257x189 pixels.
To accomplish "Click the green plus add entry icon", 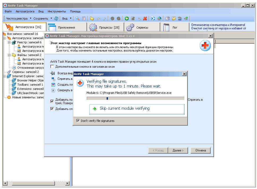I will pyautogui.click(x=127, y=19).
